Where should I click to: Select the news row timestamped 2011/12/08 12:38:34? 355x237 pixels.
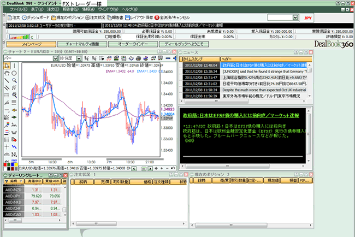[x=244, y=72]
